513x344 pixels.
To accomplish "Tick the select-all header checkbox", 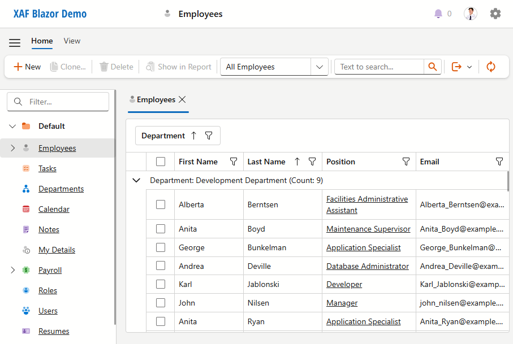I will 161,162.
